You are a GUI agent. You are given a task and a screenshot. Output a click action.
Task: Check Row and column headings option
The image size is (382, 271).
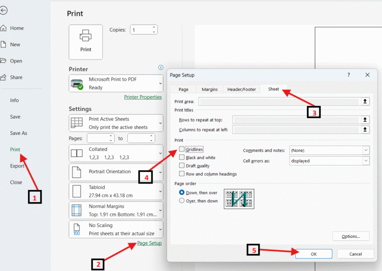(x=182, y=174)
